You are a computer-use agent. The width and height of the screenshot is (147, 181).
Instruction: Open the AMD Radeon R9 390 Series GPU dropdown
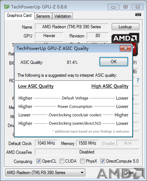pos(45,173)
